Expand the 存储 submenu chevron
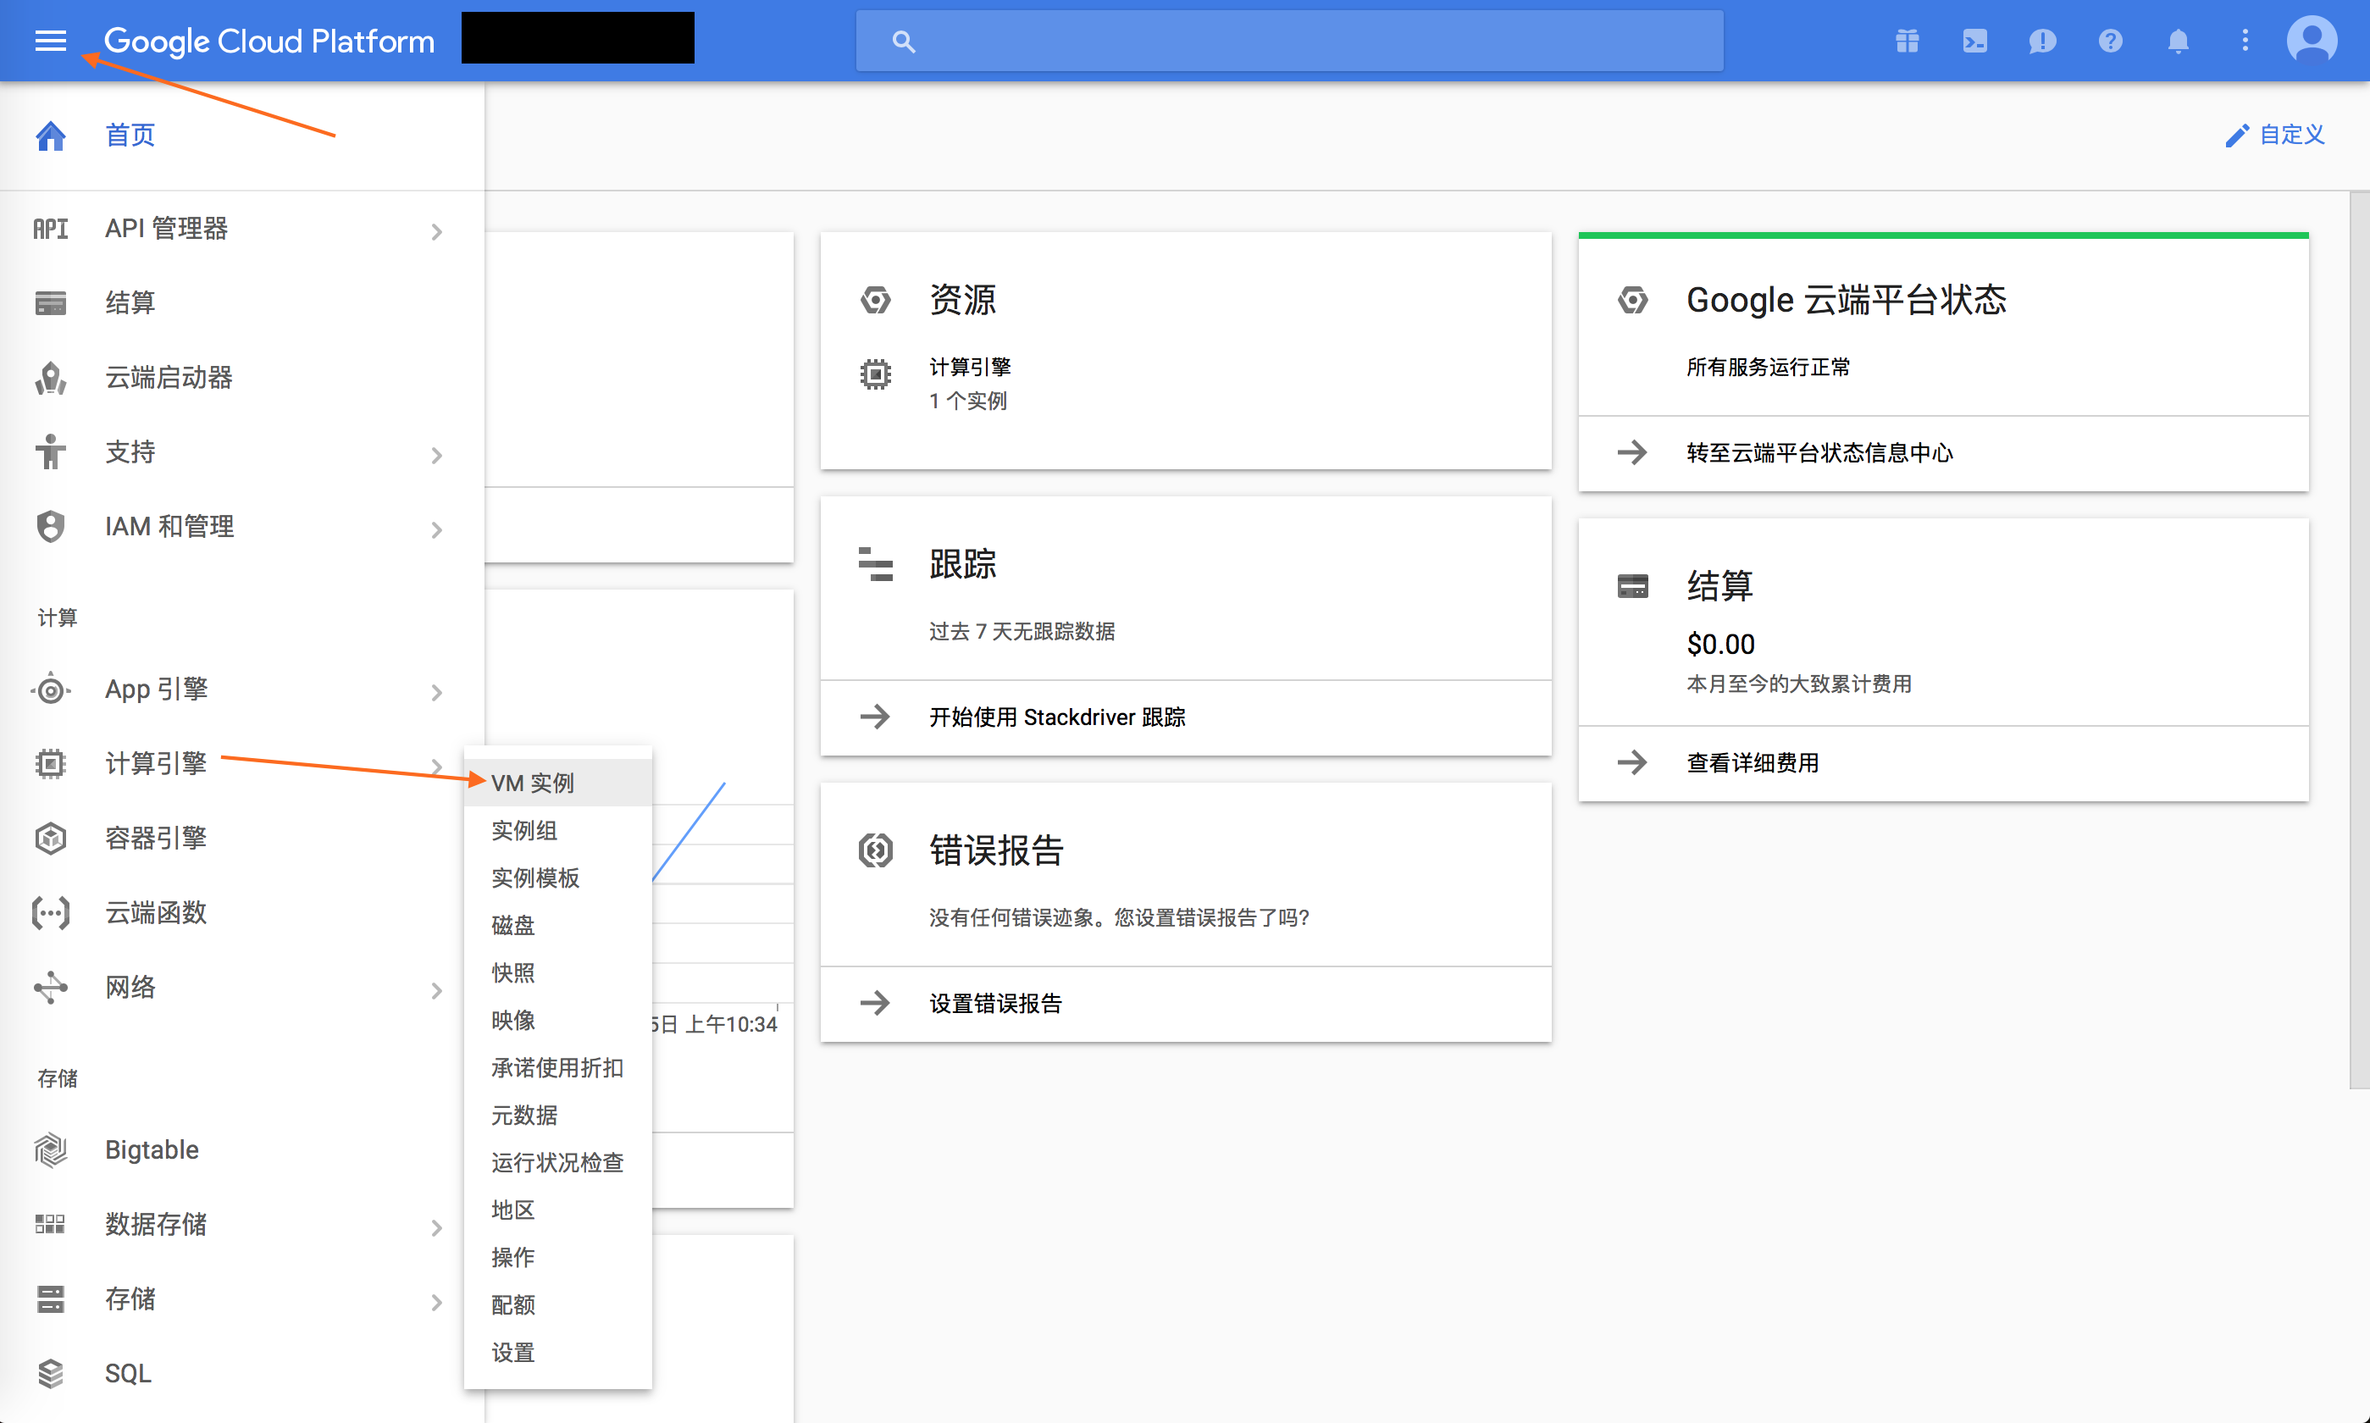2370x1423 pixels. [x=436, y=1302]
